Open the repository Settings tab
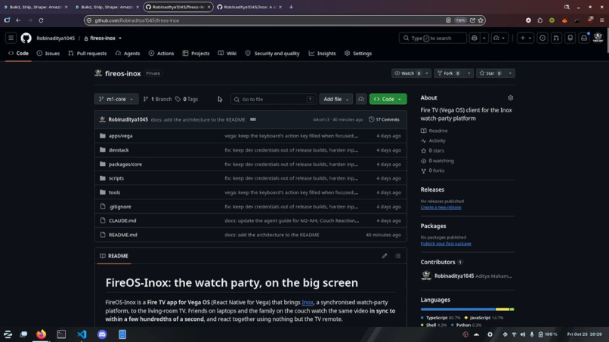This screenshot has height=342, width=609. [358, 53]
